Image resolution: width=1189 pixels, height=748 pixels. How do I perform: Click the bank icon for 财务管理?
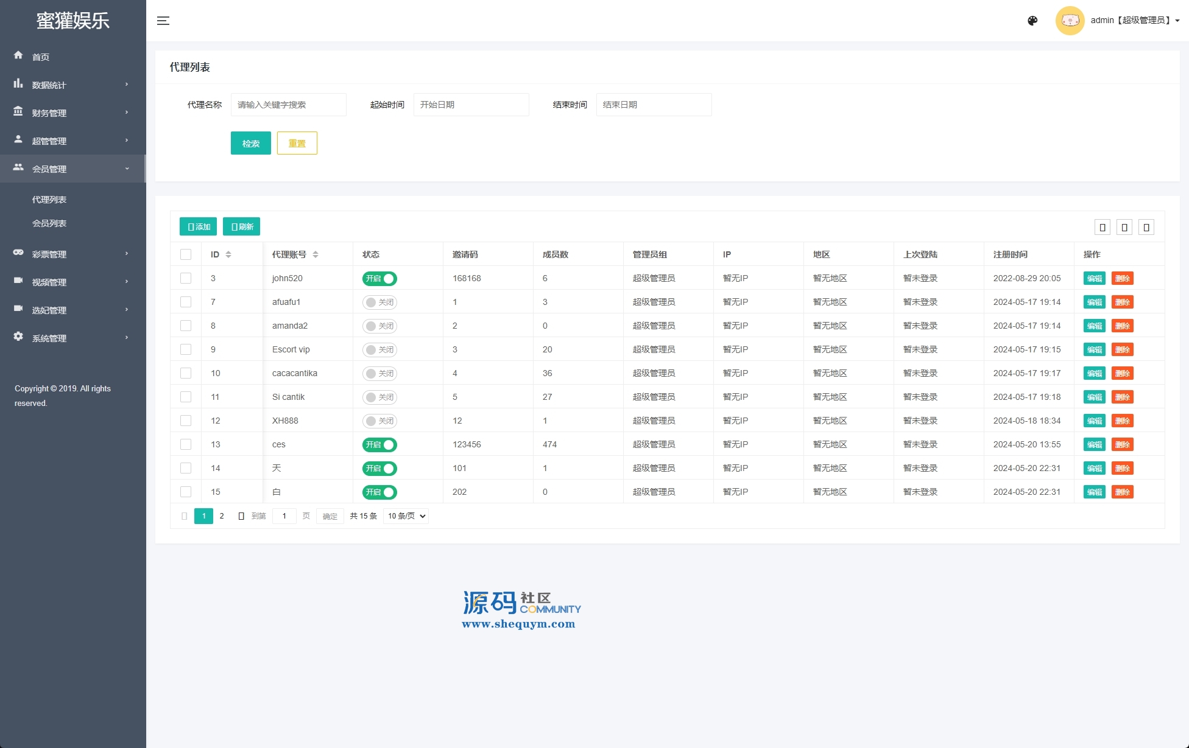[18, 111]
